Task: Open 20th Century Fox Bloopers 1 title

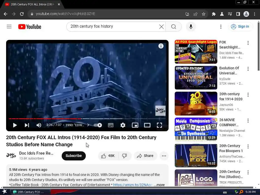Action: (231, 148)
